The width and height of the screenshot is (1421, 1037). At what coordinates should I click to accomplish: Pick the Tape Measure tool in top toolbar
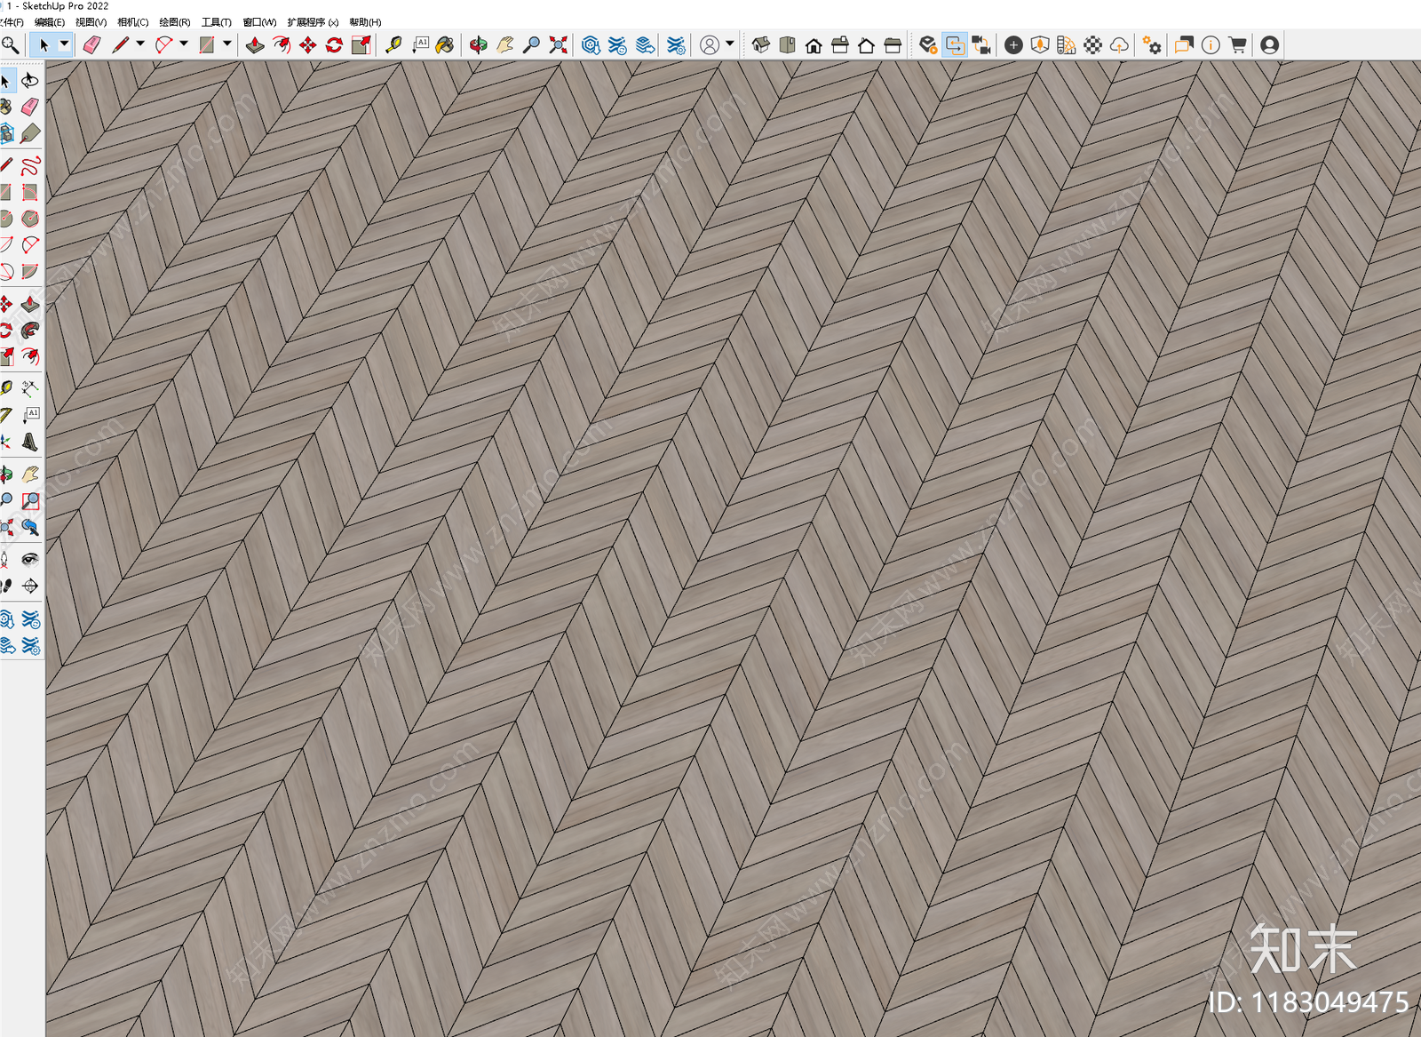pyautogui.click(x=393, y=44)
